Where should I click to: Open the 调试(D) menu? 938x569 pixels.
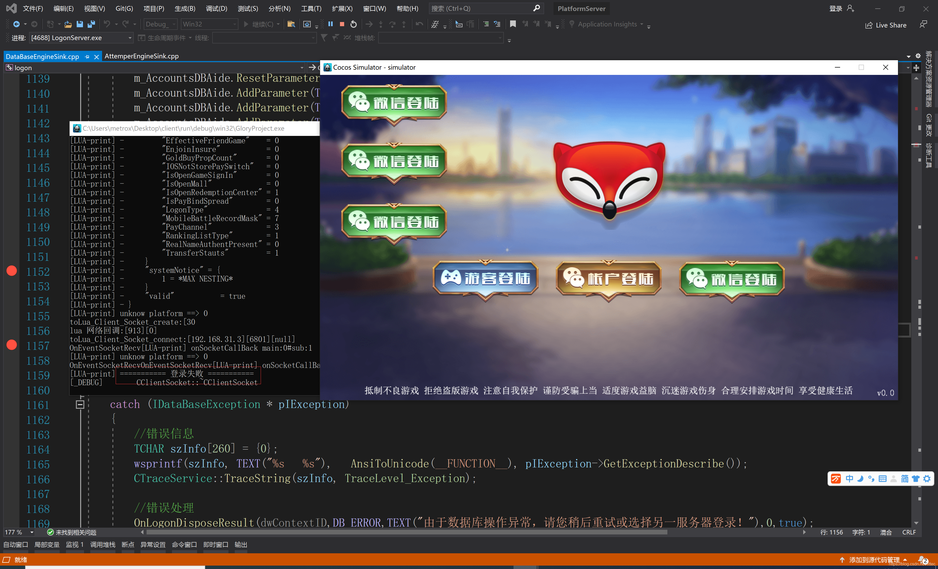pos(217,8)
